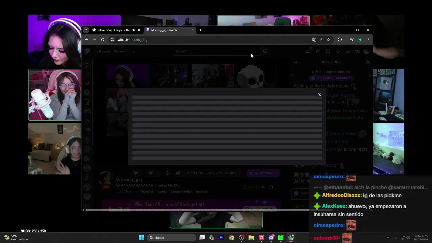432x243 pixels.
Task: Open Twitch notifications inbox icon
Action: click(x=318, y=51)
